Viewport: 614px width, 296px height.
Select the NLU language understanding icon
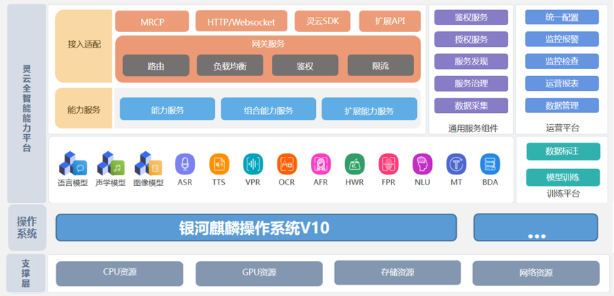pos(423,164)
